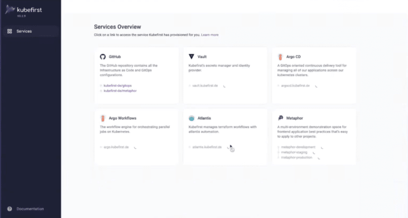Click the Argo CD card title
408x218 pixels.
point(294,57)
